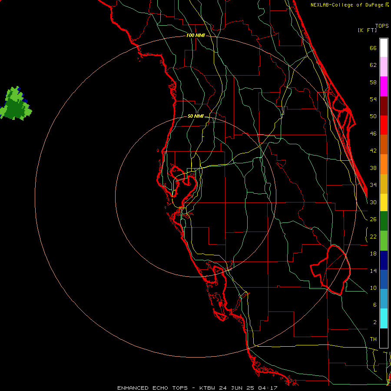
Task: Click the "34" legend value
Action: (x=373, y=185)
